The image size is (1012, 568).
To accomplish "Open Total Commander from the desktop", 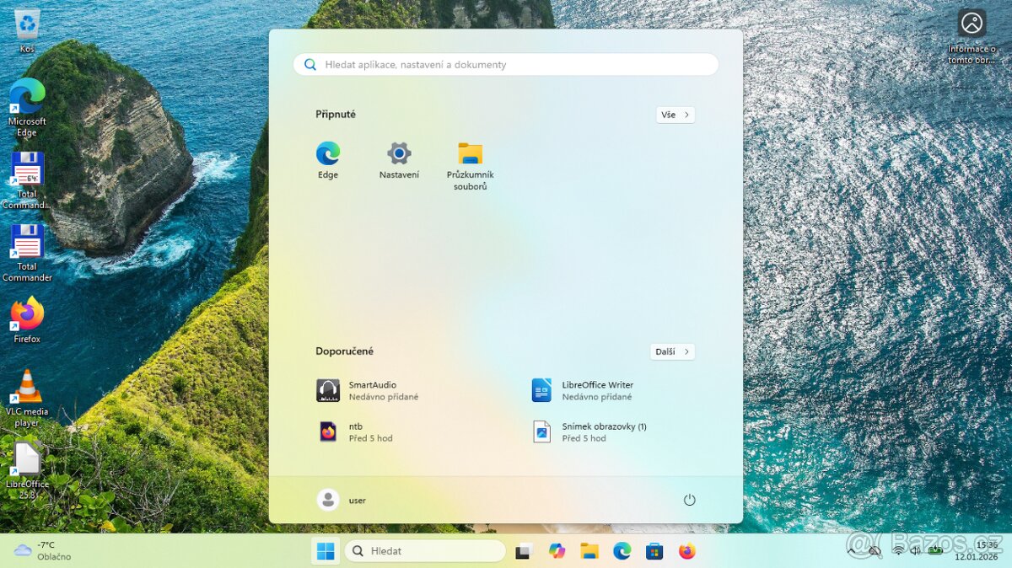I will pos(26,249).
